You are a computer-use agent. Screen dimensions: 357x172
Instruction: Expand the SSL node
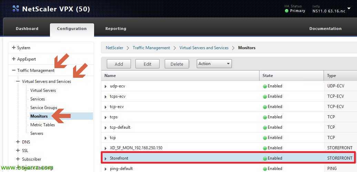[18, 150]
